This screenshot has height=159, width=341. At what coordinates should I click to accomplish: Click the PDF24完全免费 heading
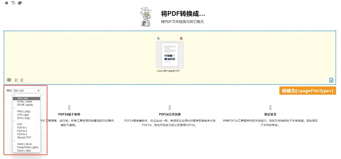point(170,114)
